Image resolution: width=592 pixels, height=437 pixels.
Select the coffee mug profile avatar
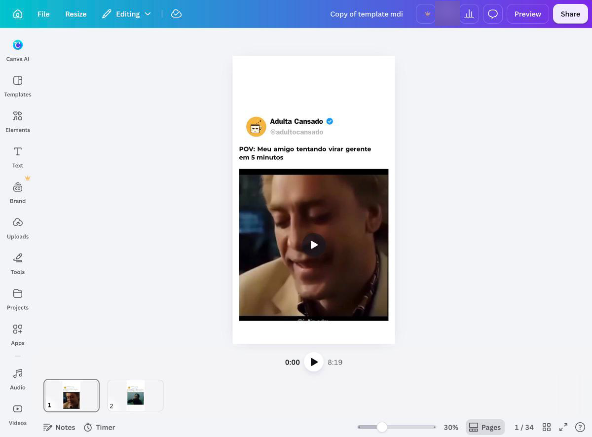click(256, 127)
